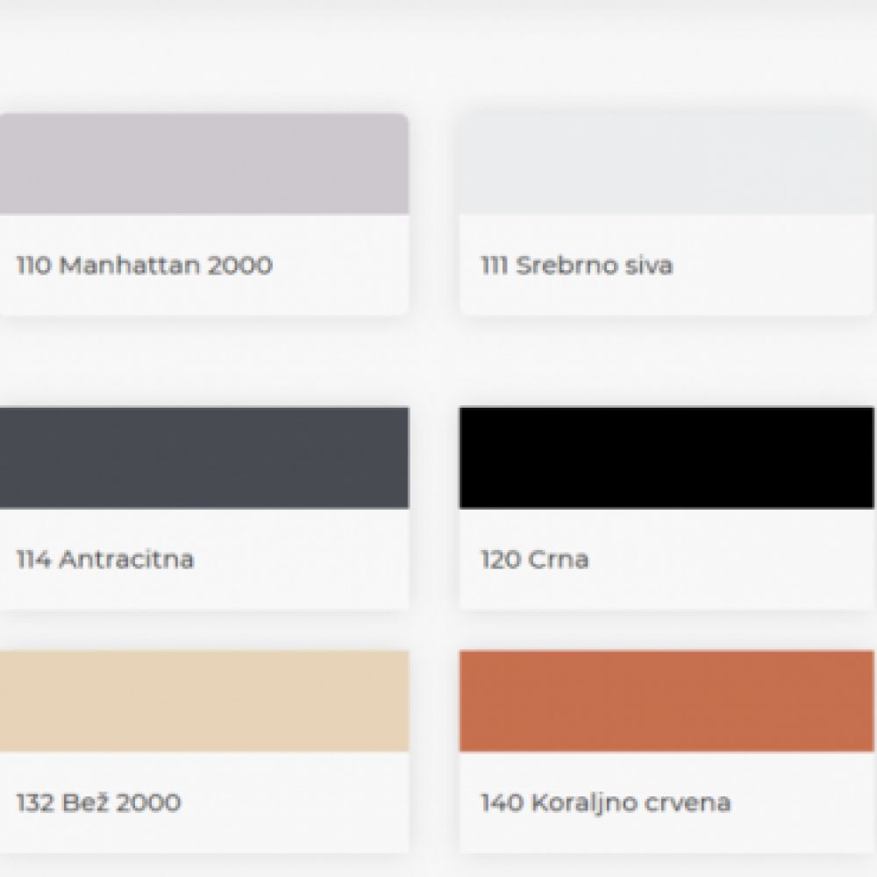877x877 pixels.
Task: Select the black Crna color swatch
Action: [667, 457]
